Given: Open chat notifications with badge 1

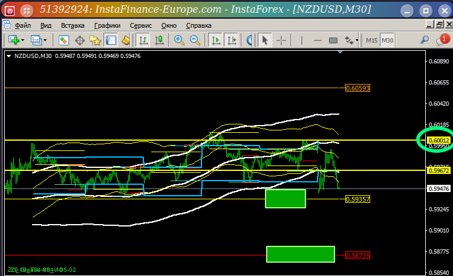Looking at the screenshot, I should pyautogui.click(x=443, y=40).
